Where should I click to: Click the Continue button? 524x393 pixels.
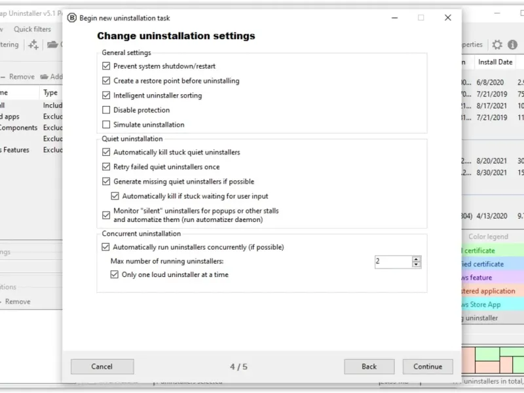point(428,367)
